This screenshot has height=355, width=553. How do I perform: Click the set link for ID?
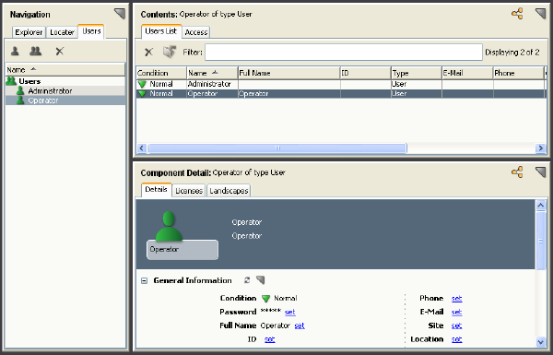pyautogui.click(x=269, y=339)
